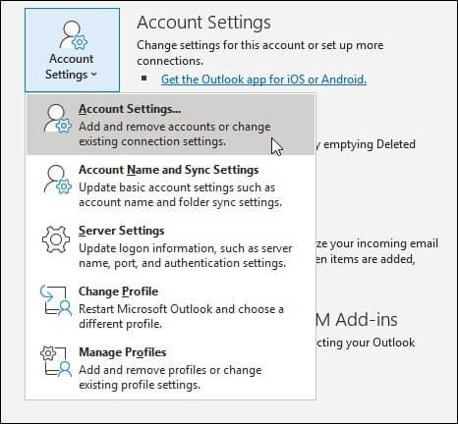
Task: Choose the Account Settings... menu entry
Action: coord(170,125)
